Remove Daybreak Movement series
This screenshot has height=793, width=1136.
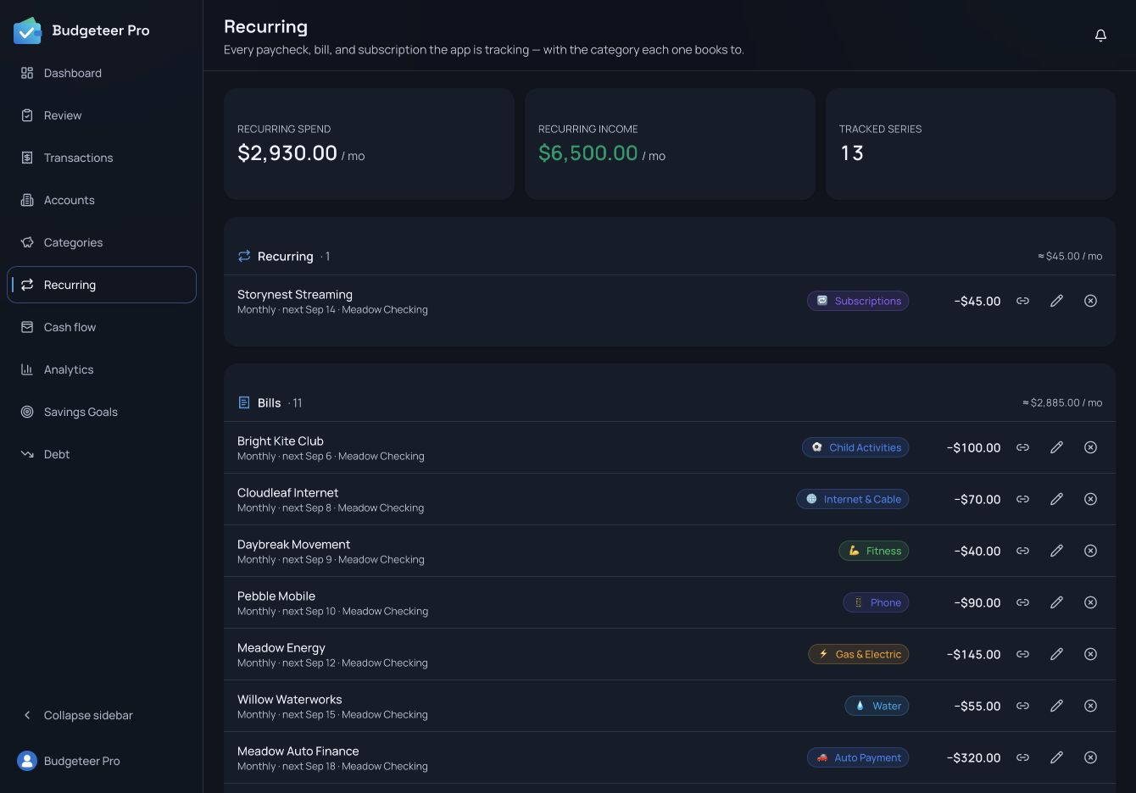click(x=1091, y=551)
